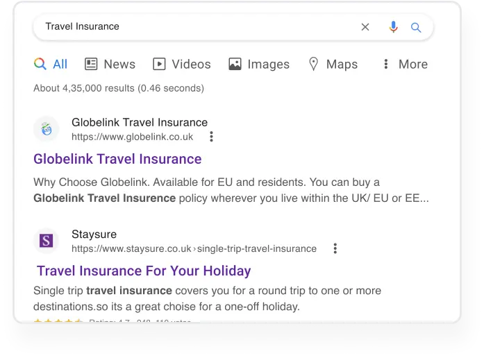
Task: Expand the More search filters menu
Action: 404,65
